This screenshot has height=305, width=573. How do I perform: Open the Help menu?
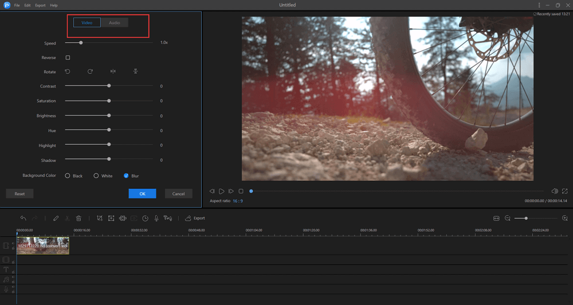pos(54,6)
